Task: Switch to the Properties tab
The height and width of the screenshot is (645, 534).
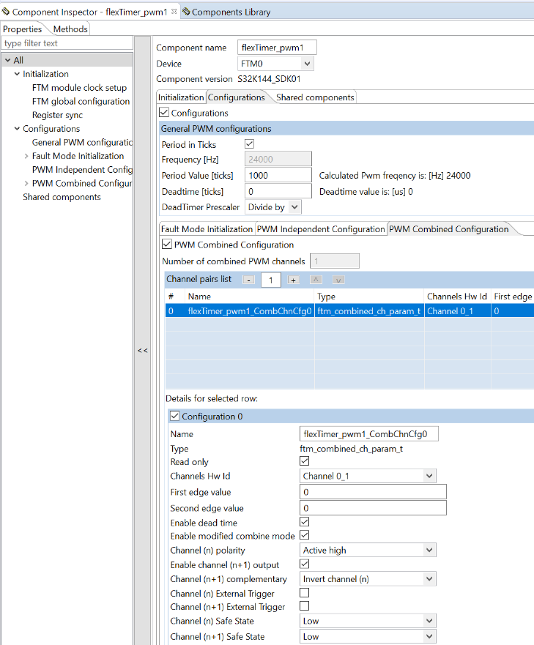Action: (x=22, y=29)
